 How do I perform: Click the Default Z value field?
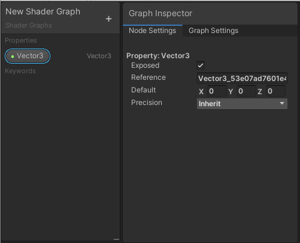pyautogui.click(x=275, y=91)
